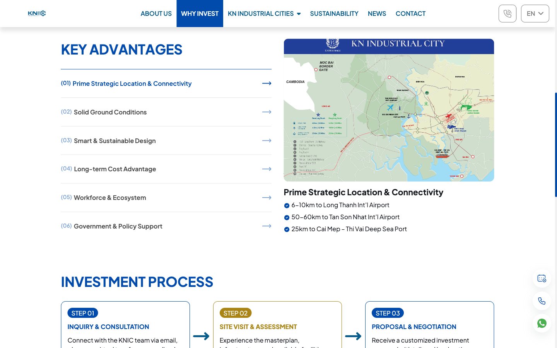Expand the KN Industrial Cities menu arrow
The width and height of the screenshot is (557, 348).
299,14
